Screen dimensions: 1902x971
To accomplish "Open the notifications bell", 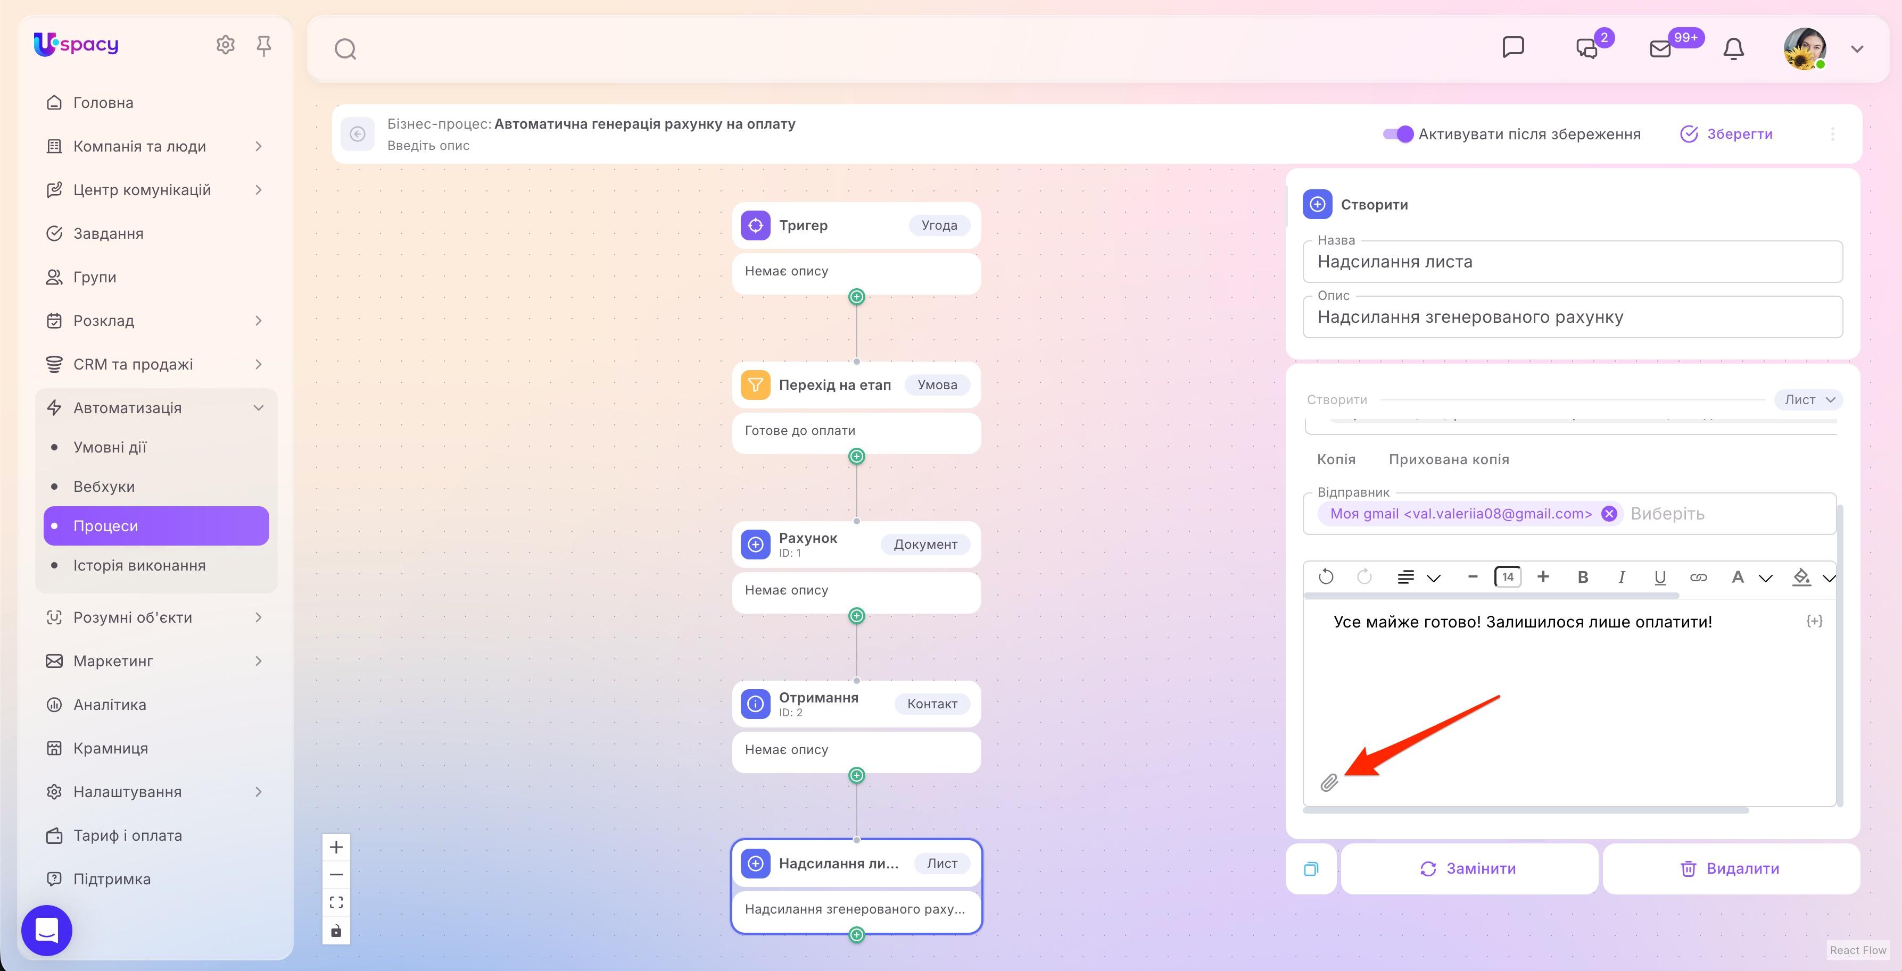I will (1733, 49).
